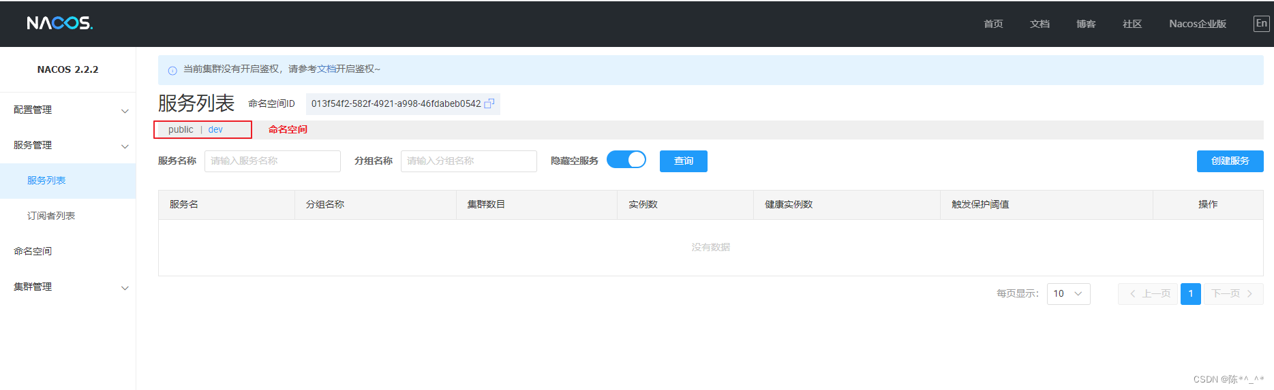
Task: Open 命名空间 in the sidebar
Action: coord(68,252)
